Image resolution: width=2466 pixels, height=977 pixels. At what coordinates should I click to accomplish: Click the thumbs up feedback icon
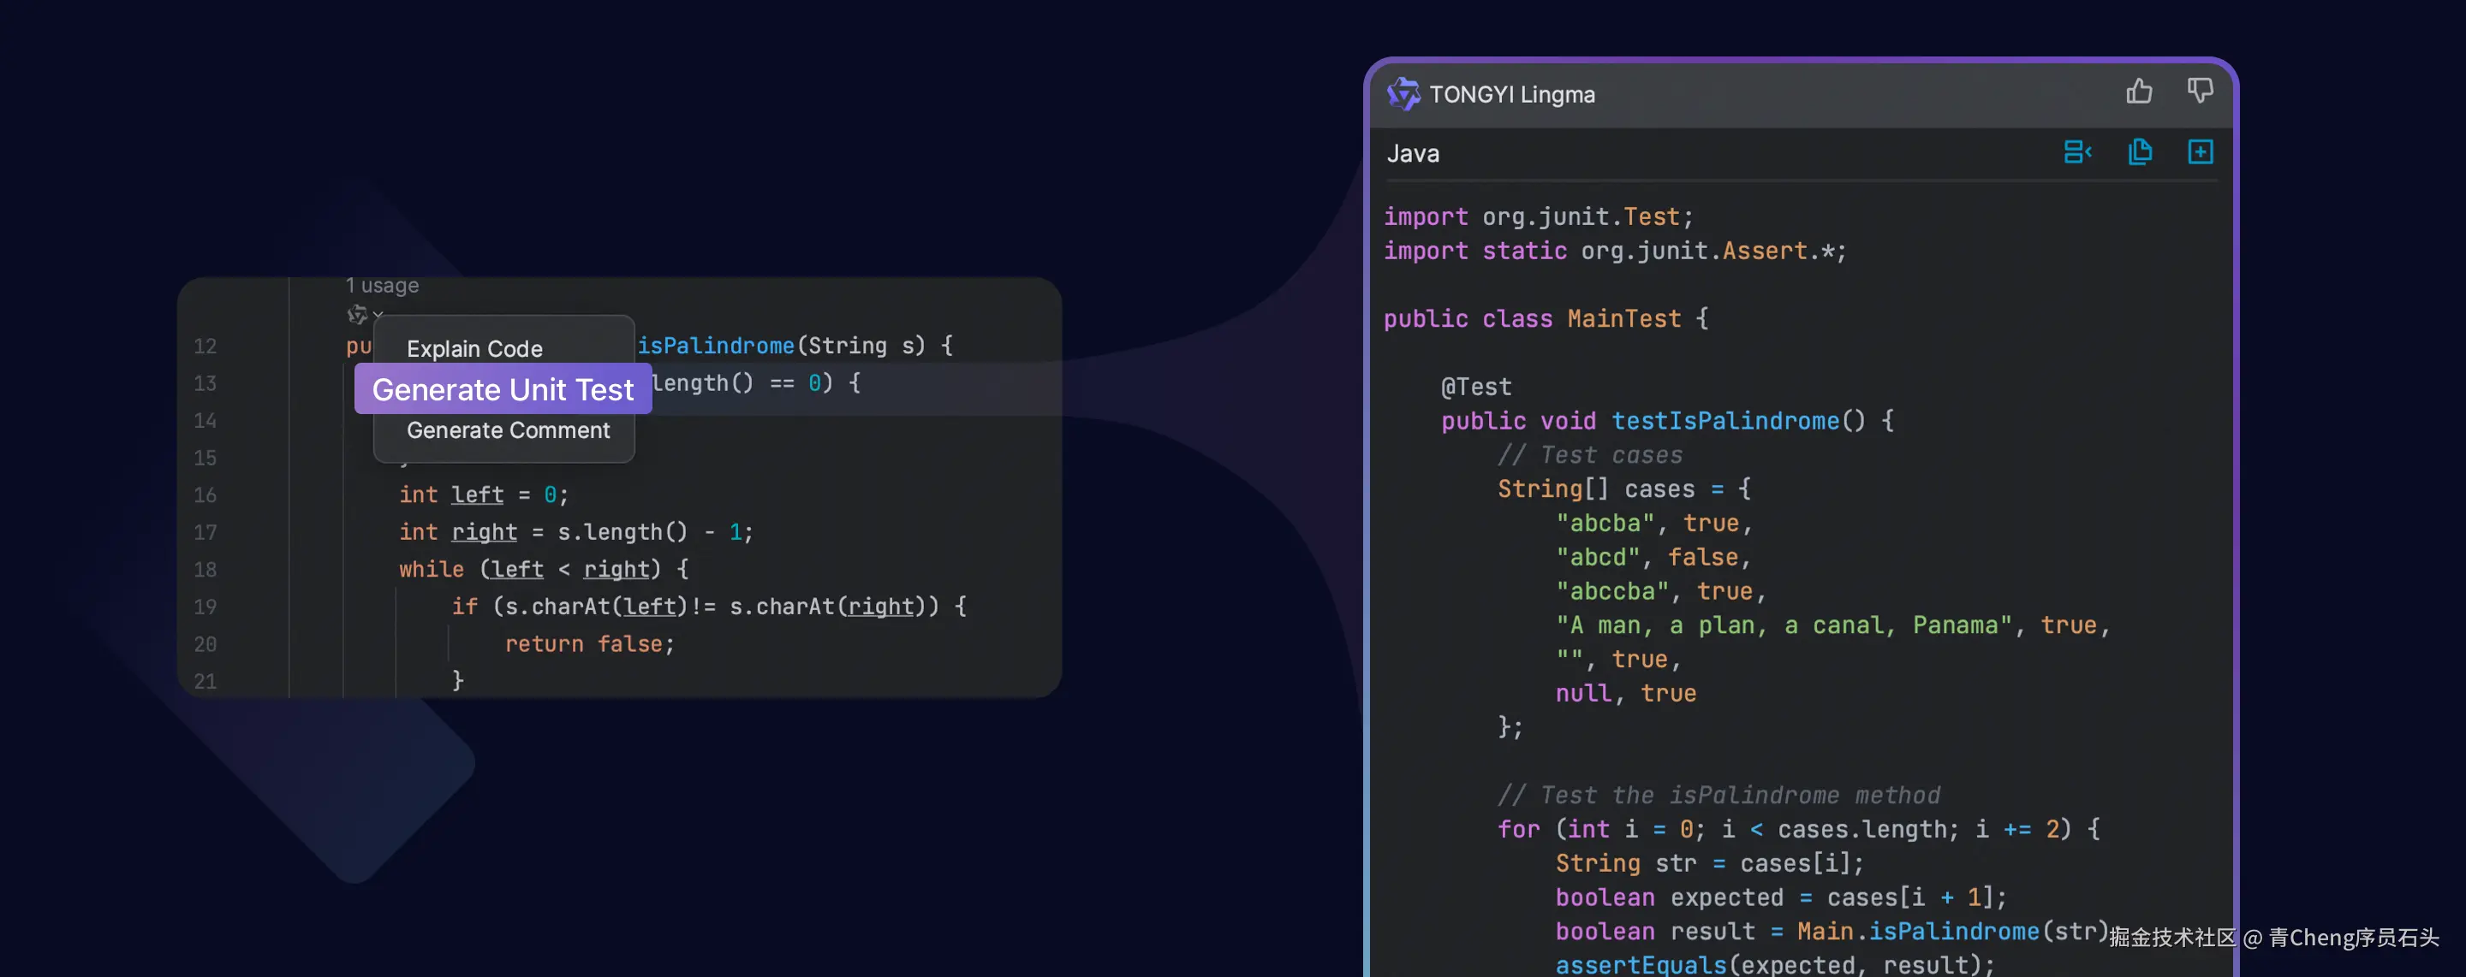click(x=2139, y=92)
